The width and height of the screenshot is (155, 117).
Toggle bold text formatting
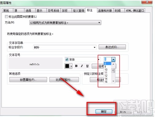click(x=76, y=66)
